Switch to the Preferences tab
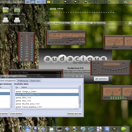This screenshot has height=132, width=132. pyautogui.click(x=23, y=81)
